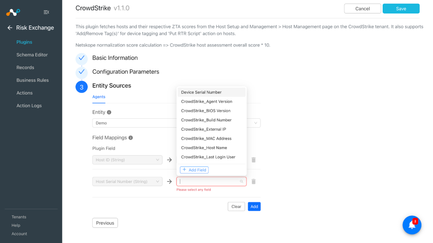
Task: Save the CrowdStrike plugin
Action: point(401,8)
